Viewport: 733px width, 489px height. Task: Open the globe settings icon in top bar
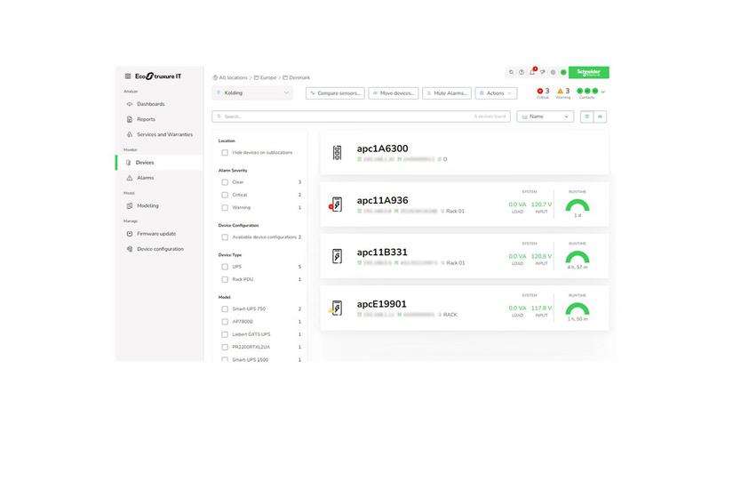pos(553,72)
